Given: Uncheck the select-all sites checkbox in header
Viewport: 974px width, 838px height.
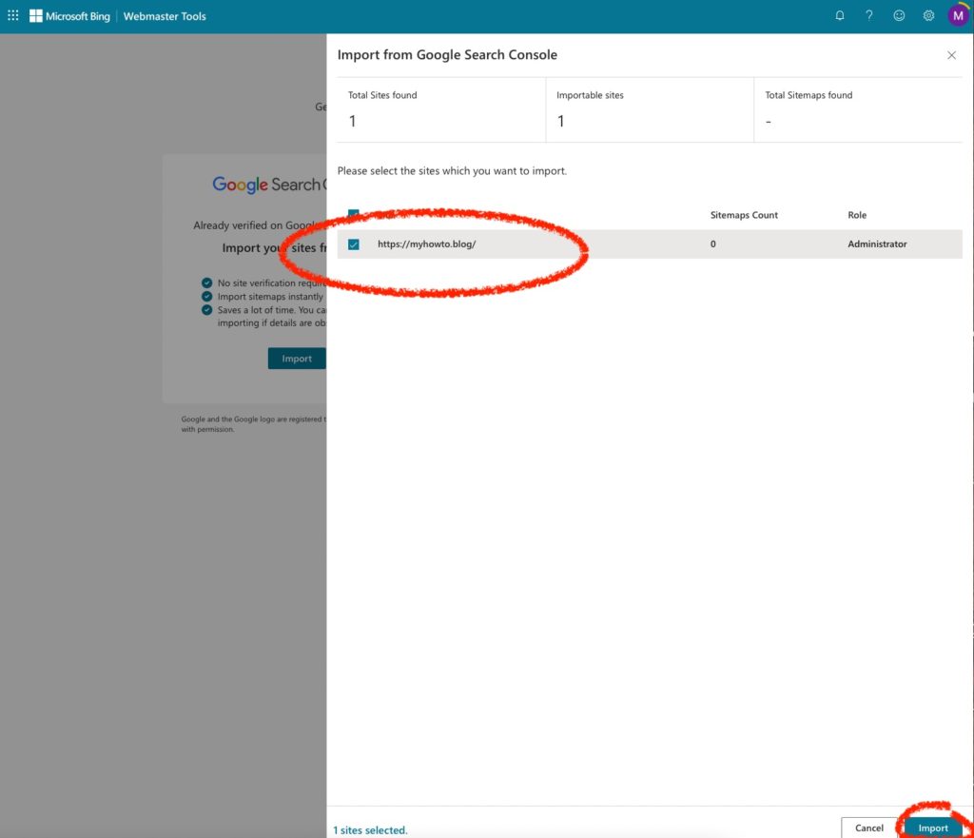Looking at the screenshot, I should tap(354, 213).
